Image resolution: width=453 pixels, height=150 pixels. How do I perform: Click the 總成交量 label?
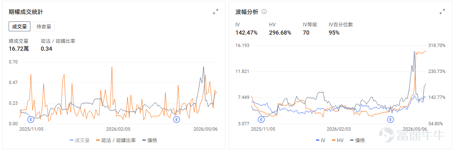(x=19, y=41)
